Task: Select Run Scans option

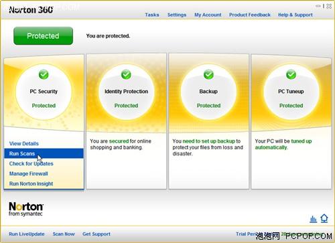Action: coord(44,153)
